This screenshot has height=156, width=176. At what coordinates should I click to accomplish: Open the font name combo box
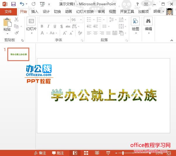coord(55,20)
